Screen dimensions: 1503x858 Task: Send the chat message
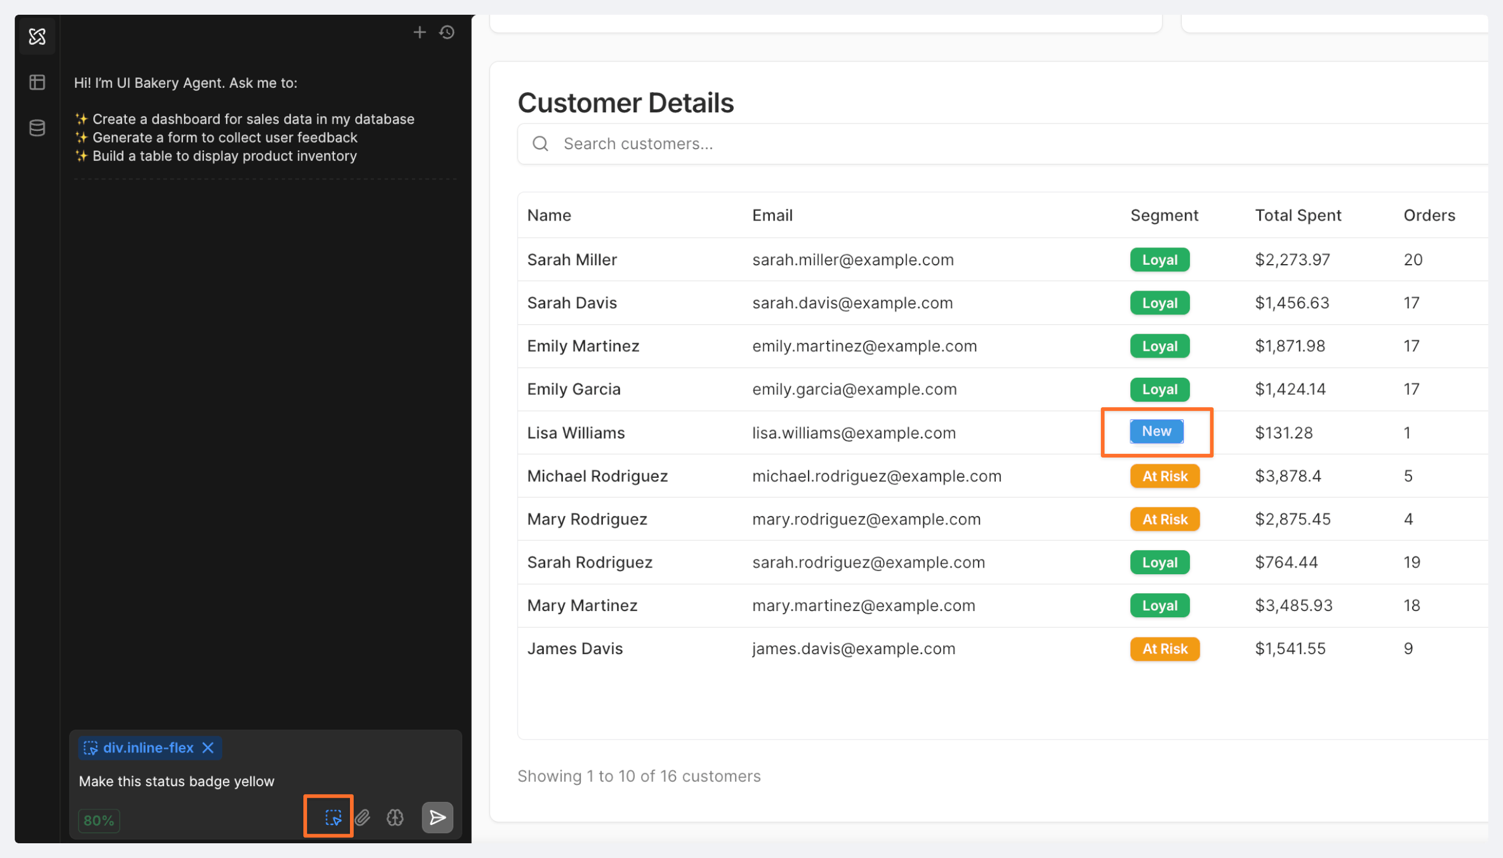(437, 817)
